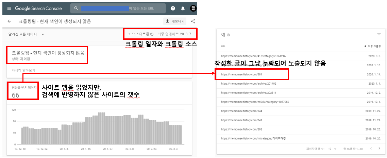Open the hamburger navigation menu
The image size is (387, 158).
pos(9,8)
